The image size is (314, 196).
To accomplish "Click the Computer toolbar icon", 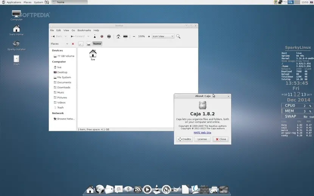I will click(125, 36).
